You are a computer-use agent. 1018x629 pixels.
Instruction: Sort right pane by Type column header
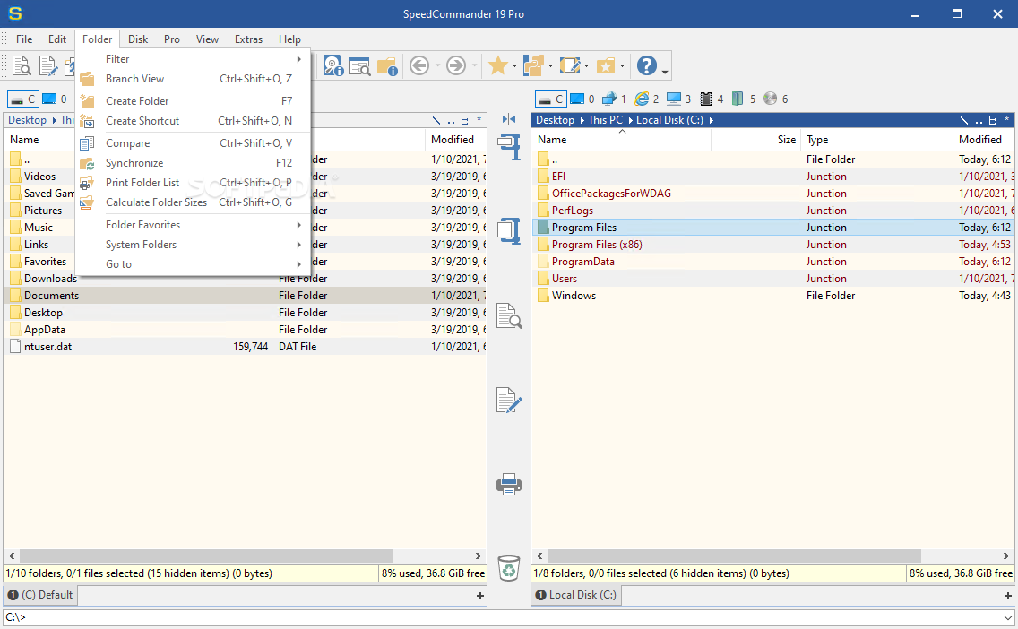coord(877,140)
